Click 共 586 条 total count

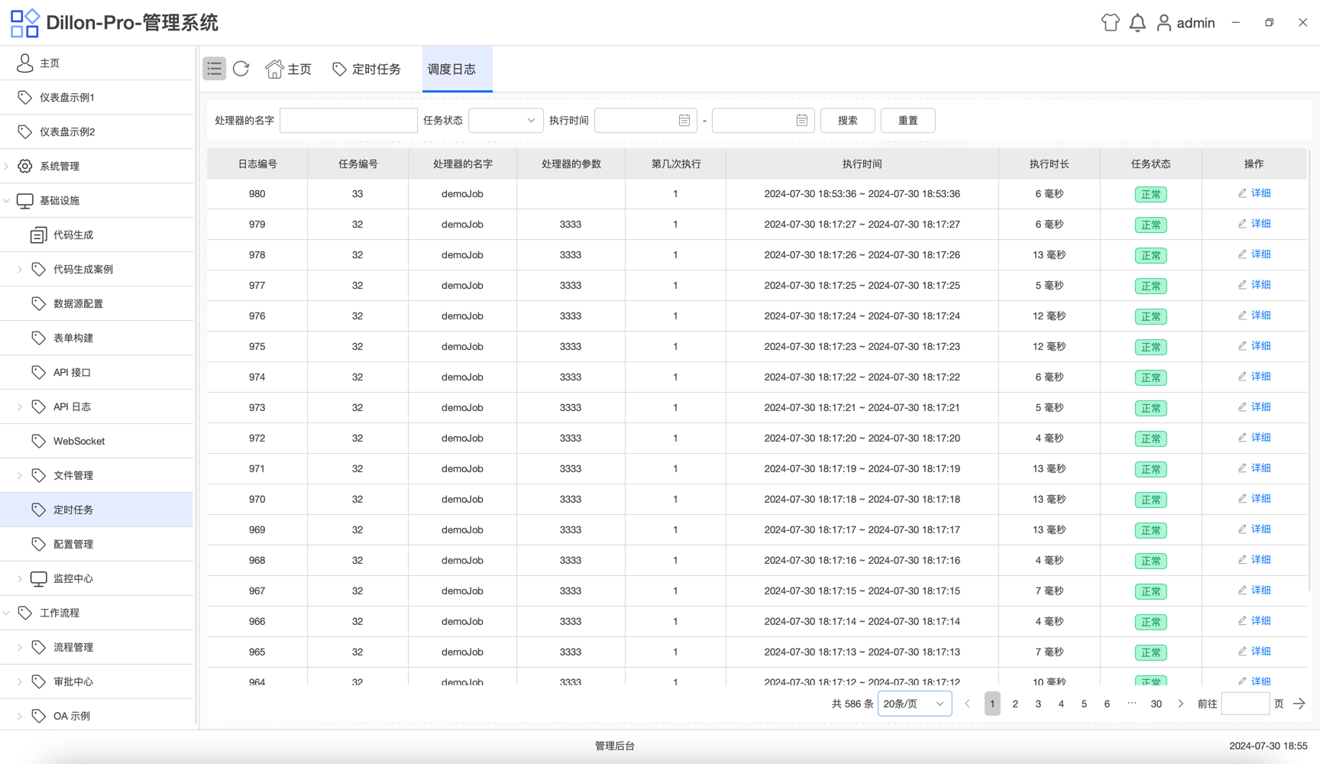pyautogui.click(x=852, y=704)
